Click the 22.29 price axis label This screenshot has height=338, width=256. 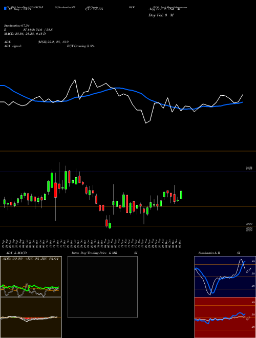tap(249, 224)
